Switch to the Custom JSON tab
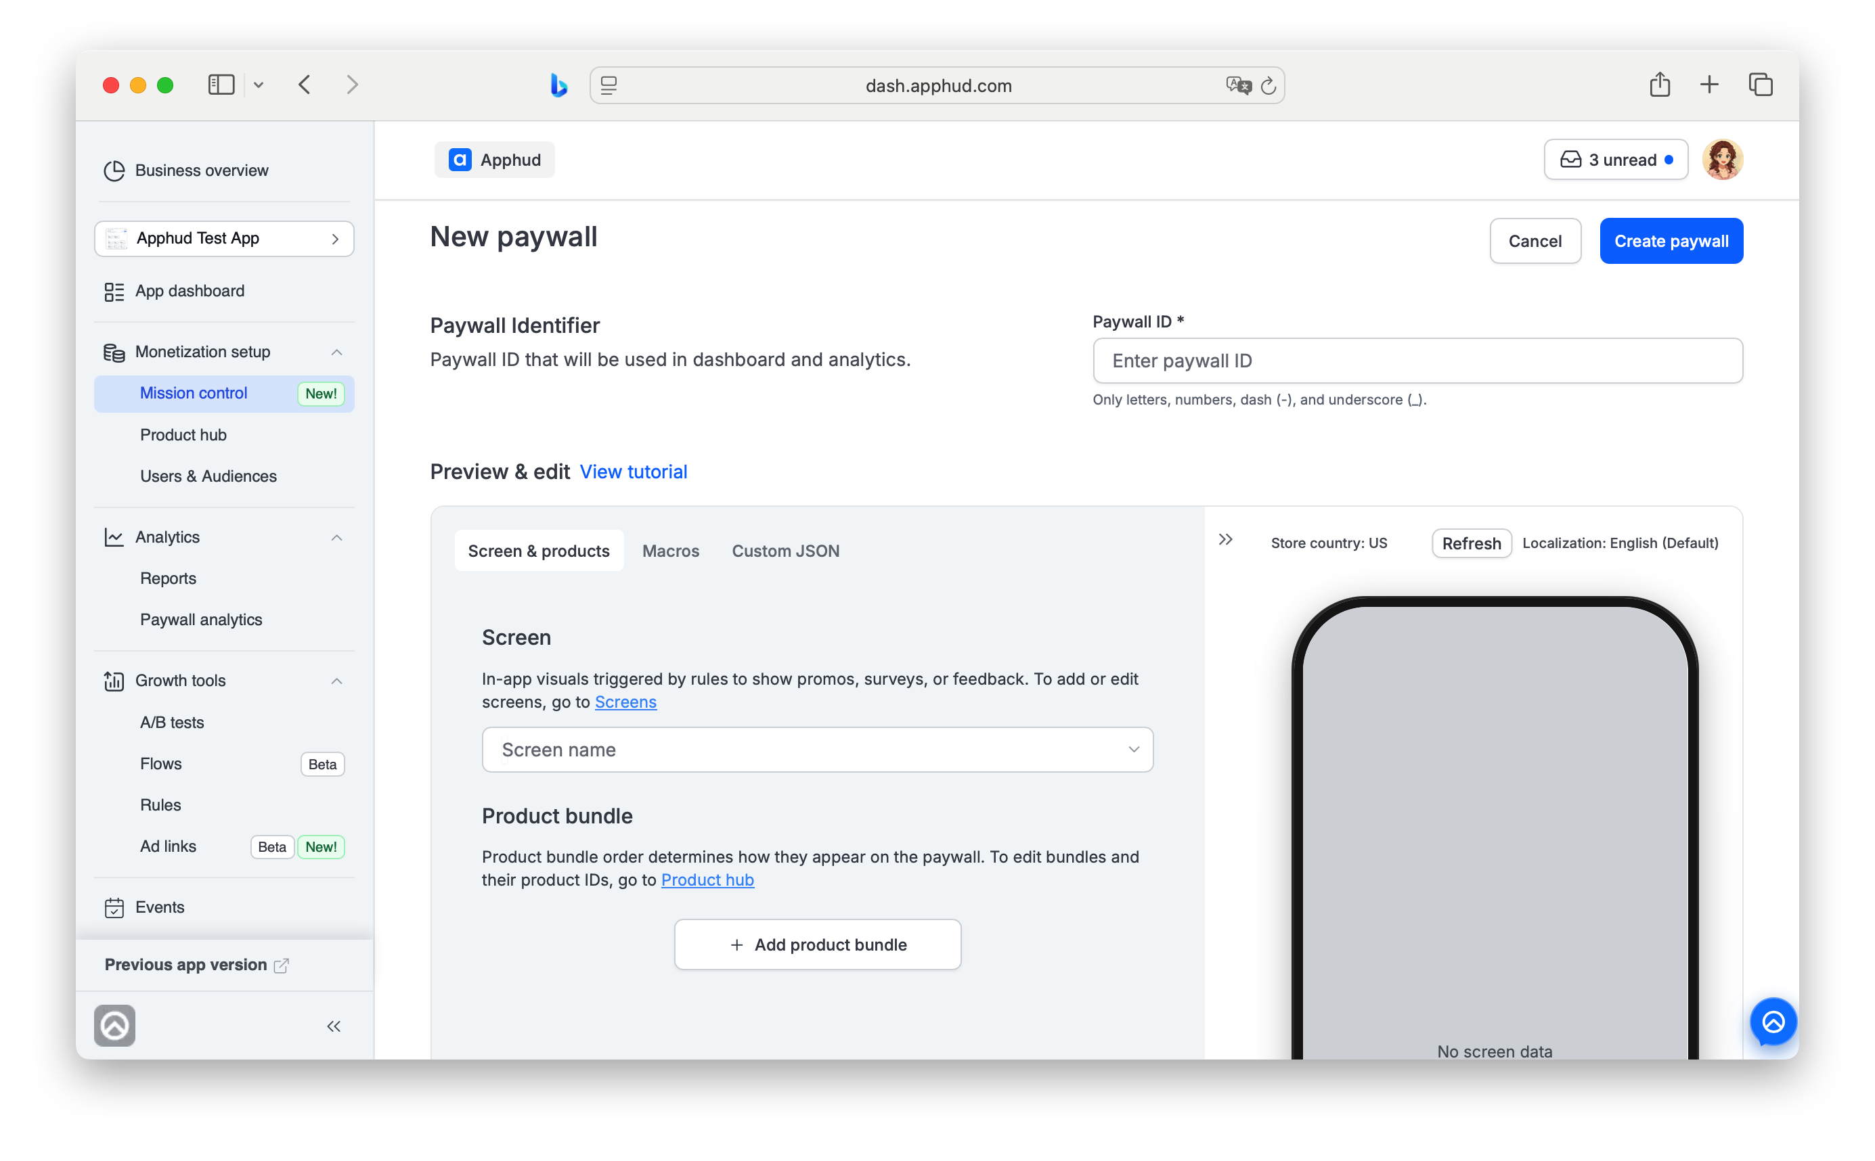The height and width of the screenshot is (1161, 1875). [x=785, y=551]
